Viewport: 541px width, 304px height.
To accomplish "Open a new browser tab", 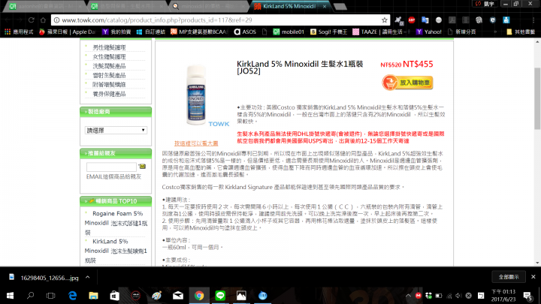I will click(340, 7).
